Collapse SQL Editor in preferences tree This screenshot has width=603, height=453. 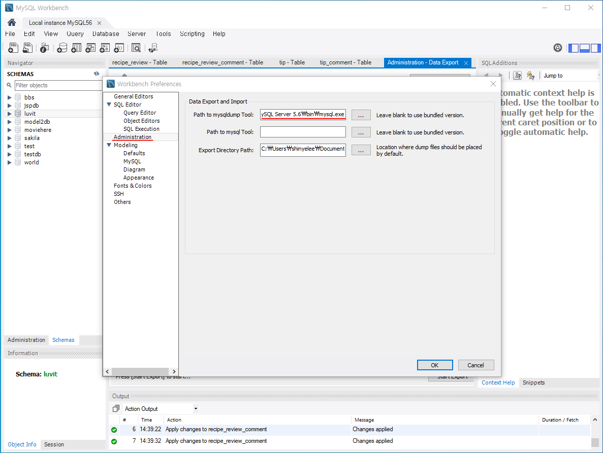[x=109, y=104]
